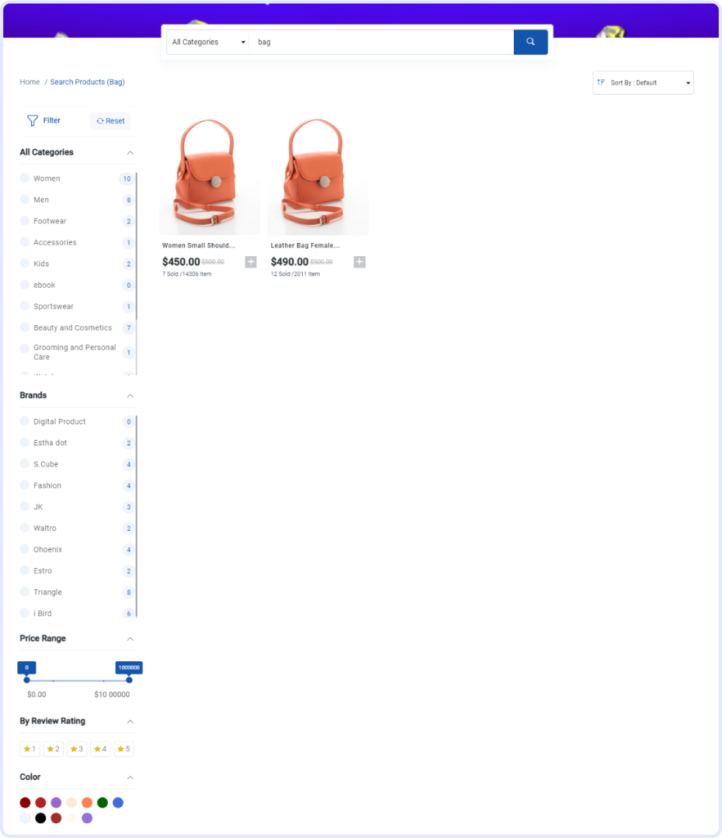Select rating star 1 filter

30,749
